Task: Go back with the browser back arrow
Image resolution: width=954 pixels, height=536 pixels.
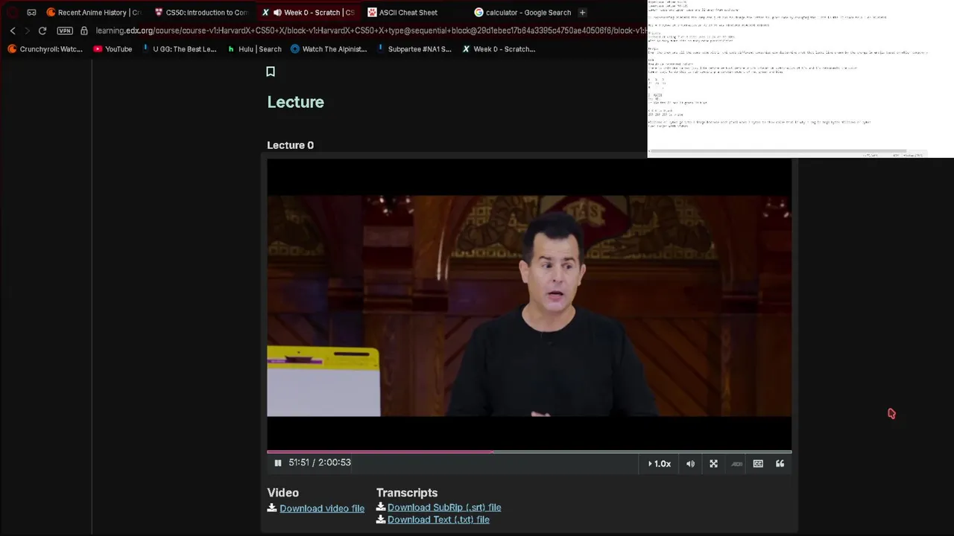Action: pyautogui.click(x=13, y=31)
